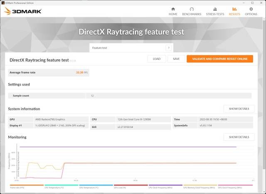Maximize the 3DMark window
This screenshot has width=266, height=194.
tap(252, 3)
